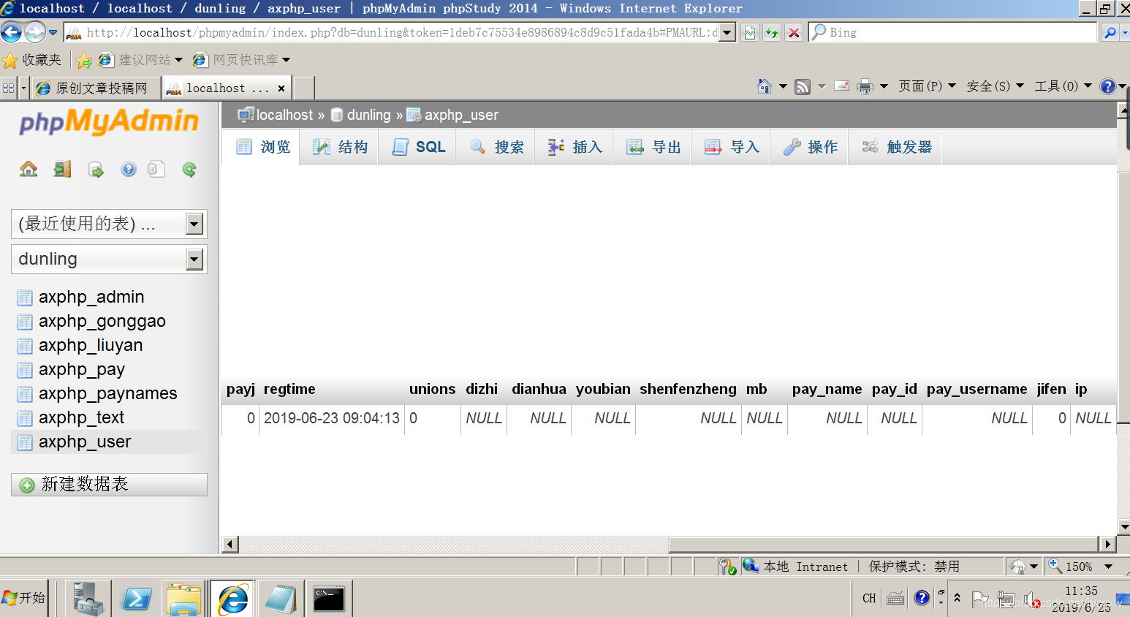Click the IE home page icon
1130x617 pixels.
click(764, 86)
